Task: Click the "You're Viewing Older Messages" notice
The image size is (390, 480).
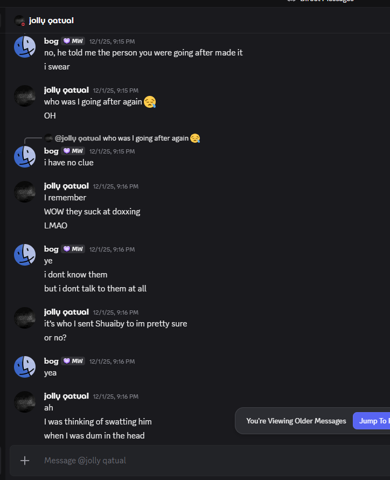Action: pyautogui.click(x=296, y=421)
